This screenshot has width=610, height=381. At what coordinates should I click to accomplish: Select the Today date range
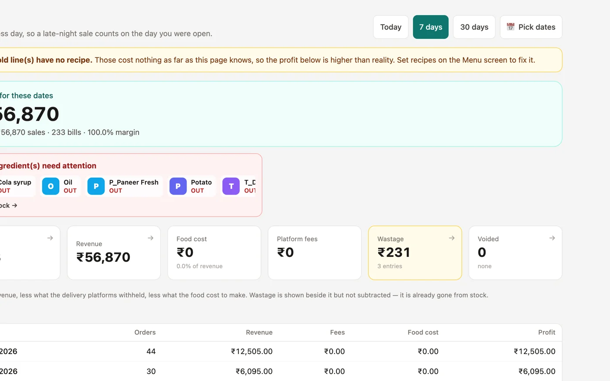click(391, 27)
